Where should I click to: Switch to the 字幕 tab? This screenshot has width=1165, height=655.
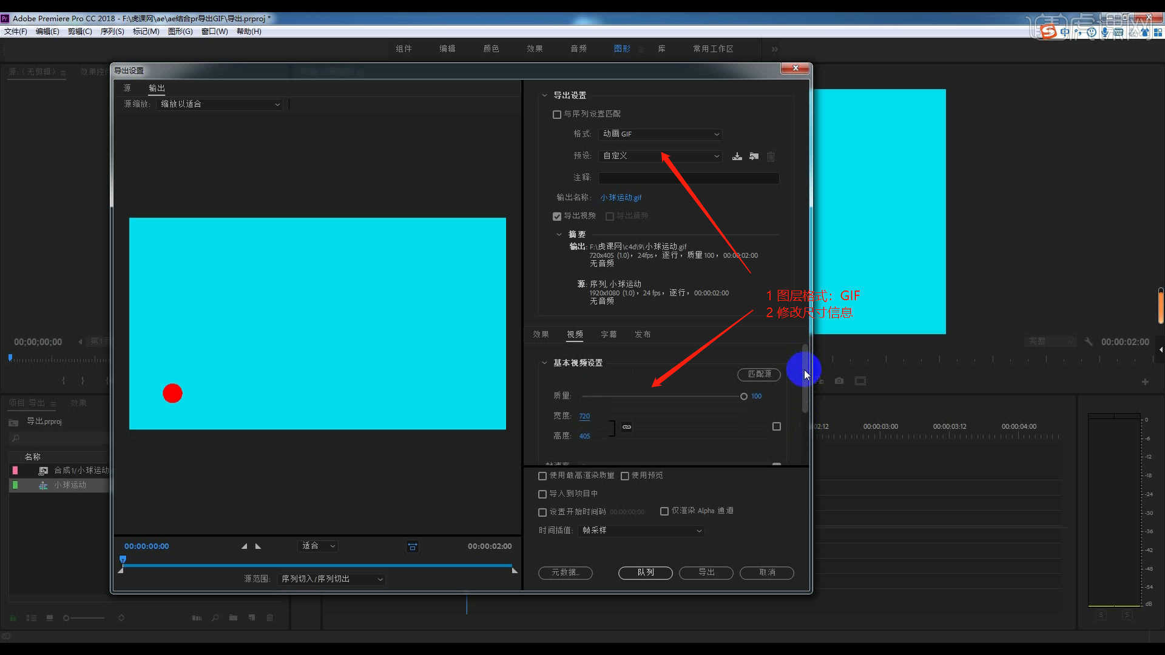[x=609, y=335]
